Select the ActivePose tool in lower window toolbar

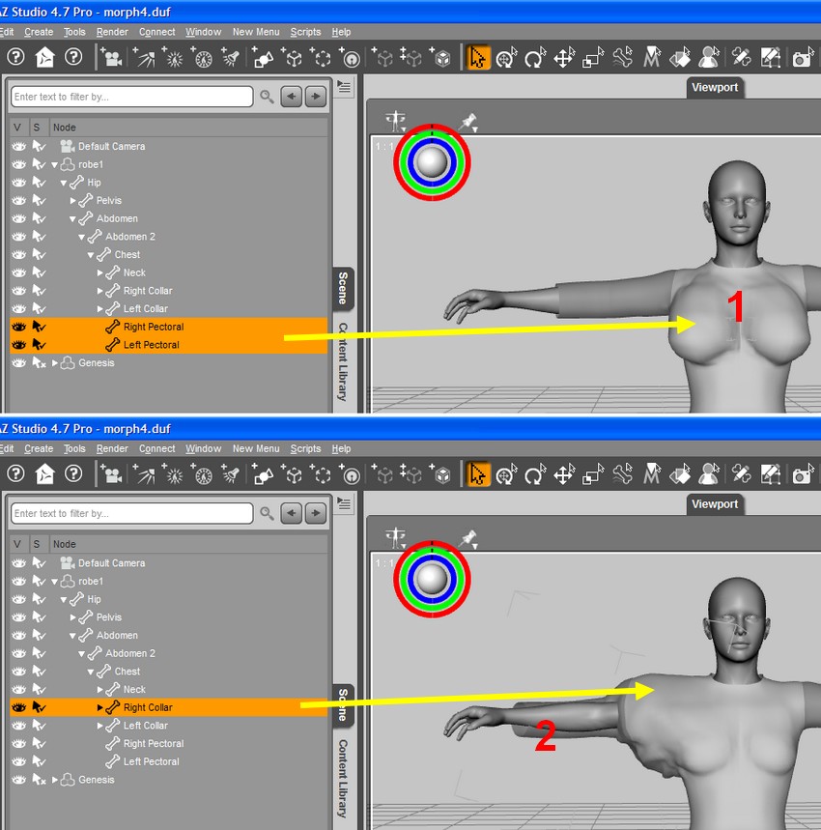622,474
